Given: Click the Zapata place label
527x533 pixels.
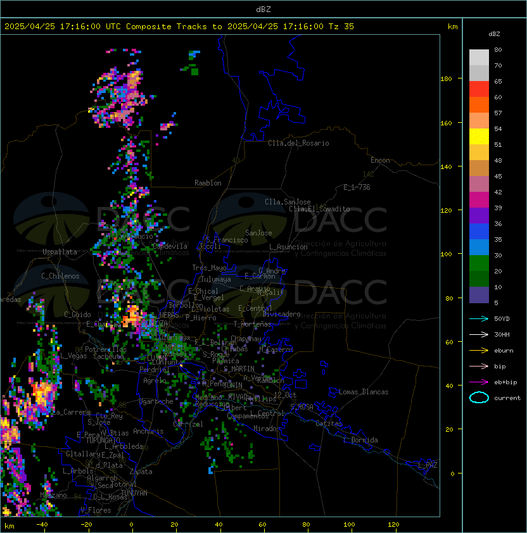Looking at the screenshot, I should (x=141, y=472).
